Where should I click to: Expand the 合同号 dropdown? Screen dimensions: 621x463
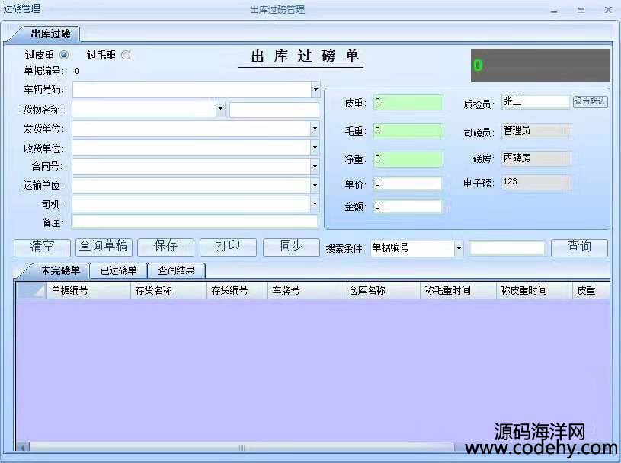[315, 166]
